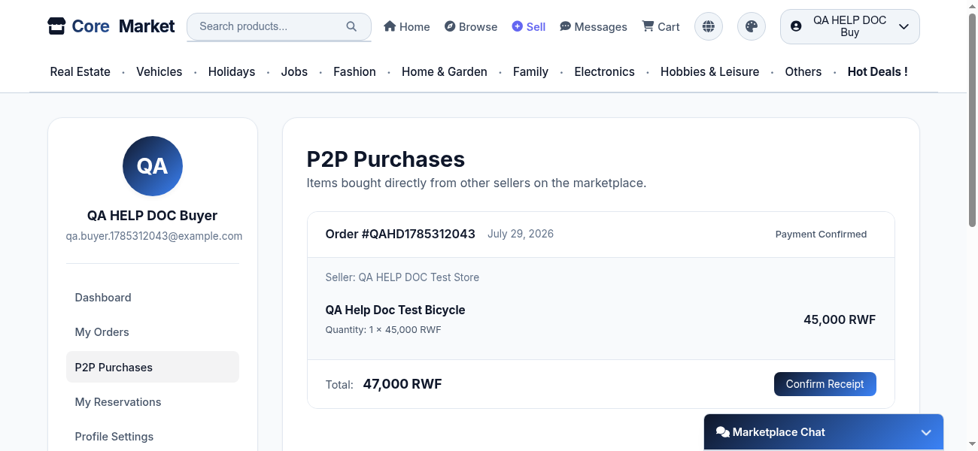Select My Reservations in the sidebar

click(153, 402)
